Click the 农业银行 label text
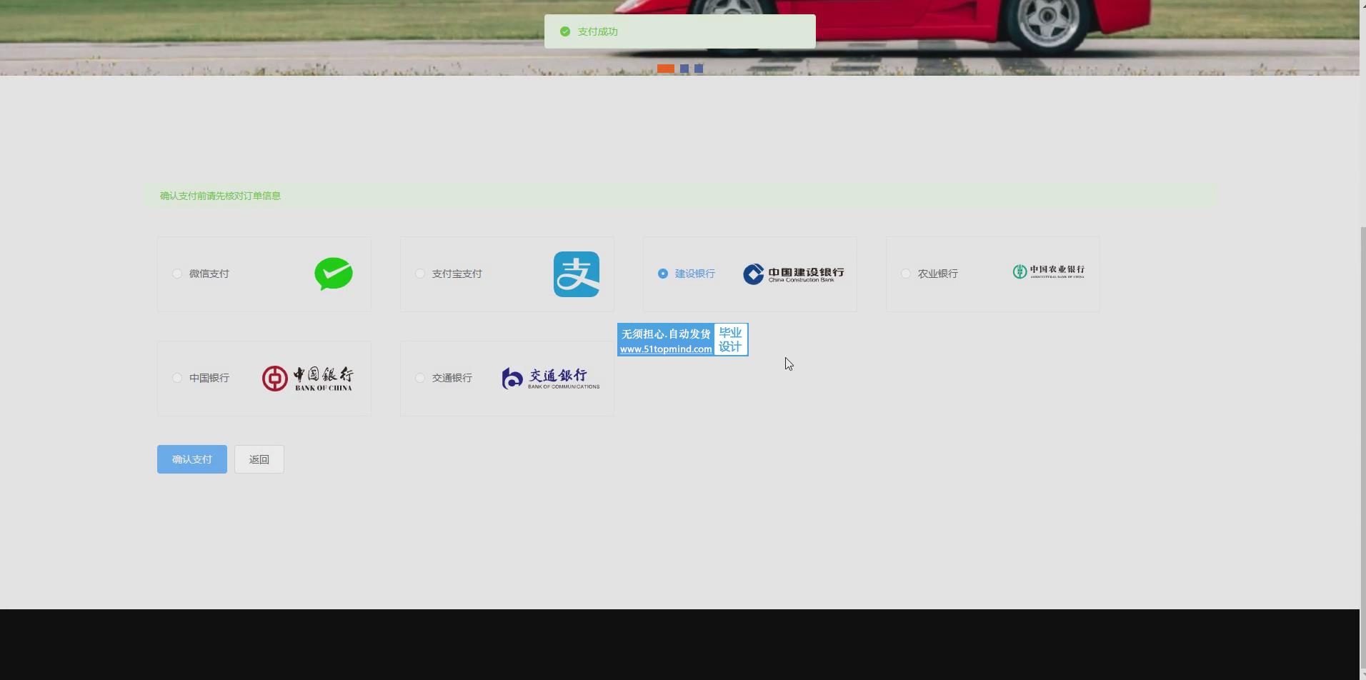Image resolution: width=1366 pixels, height=680 pixels. (938, 274)
